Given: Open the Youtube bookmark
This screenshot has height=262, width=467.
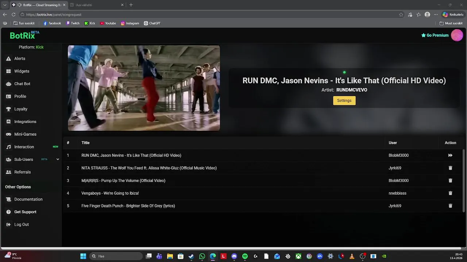Looking at the screenshot, I should coord(108,23).
